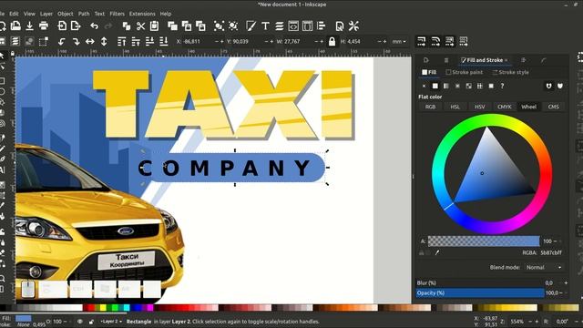Click the Save document icon
The height and width of the screenshot is (328, 583).
point(29,26)
